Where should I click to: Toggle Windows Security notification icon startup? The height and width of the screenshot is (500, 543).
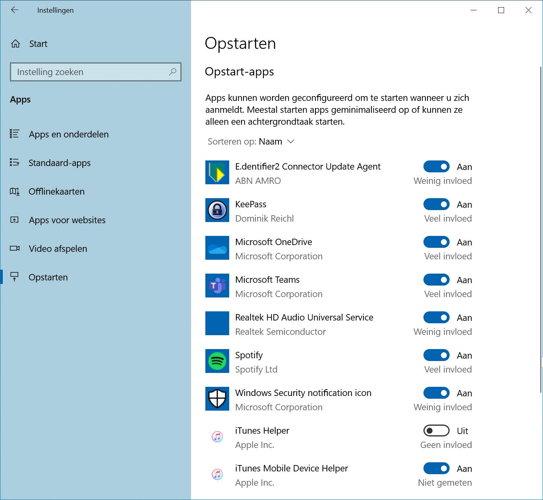pyautogui.click(x=437, y=393)
